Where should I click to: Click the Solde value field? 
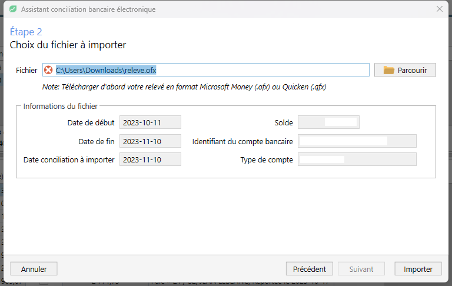tap(328, 122)
